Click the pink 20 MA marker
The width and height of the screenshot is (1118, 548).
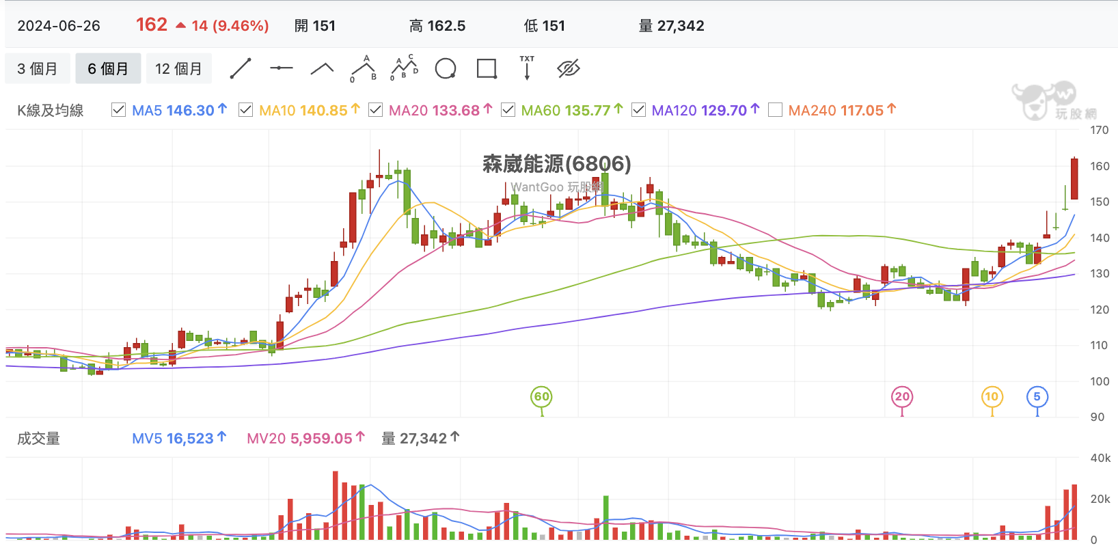tap(902, 396)
